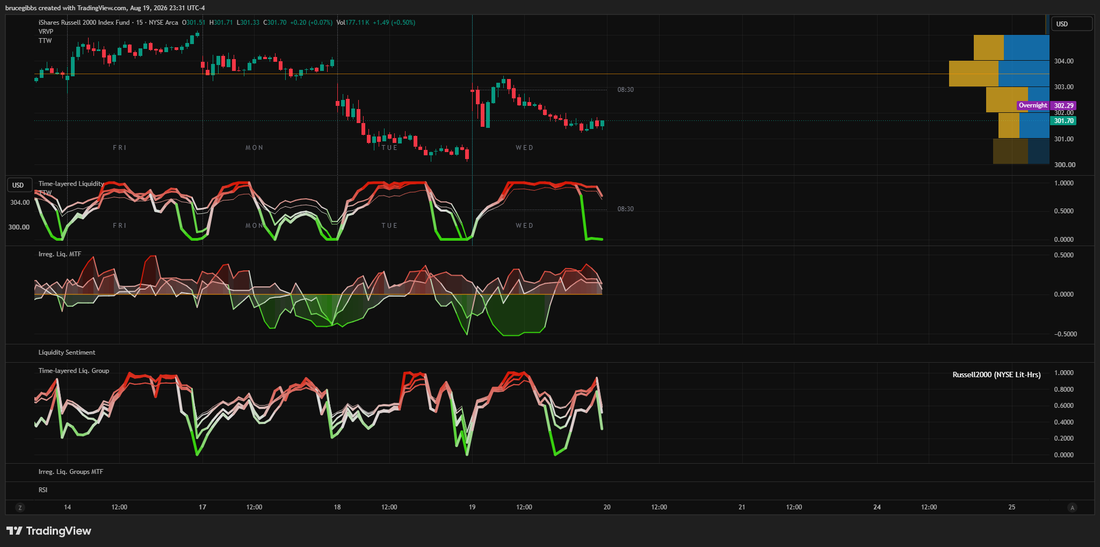Select the Liquidity Sentiment pane label

click(x=67, y=352)
